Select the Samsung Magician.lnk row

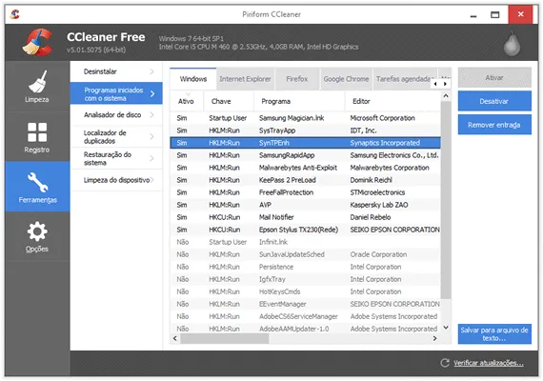click(306, 118)
